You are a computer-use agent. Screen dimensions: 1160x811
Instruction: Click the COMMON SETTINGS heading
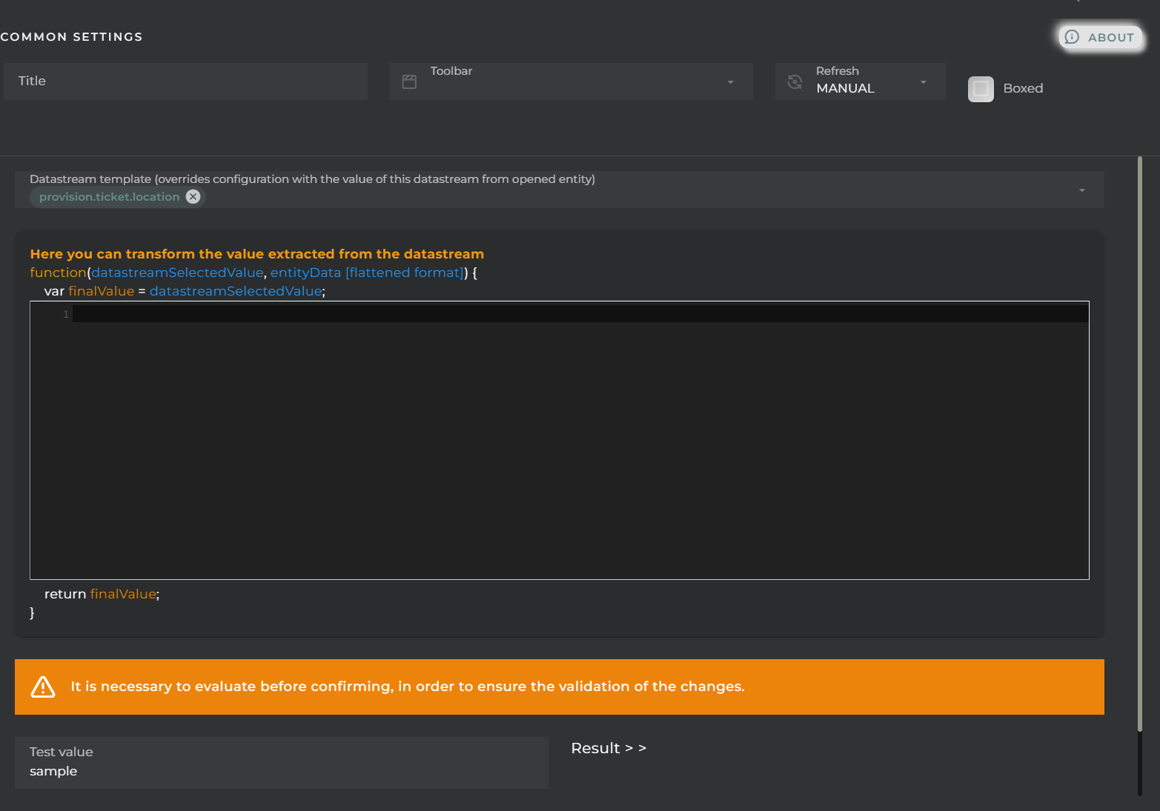click(71, 37)
